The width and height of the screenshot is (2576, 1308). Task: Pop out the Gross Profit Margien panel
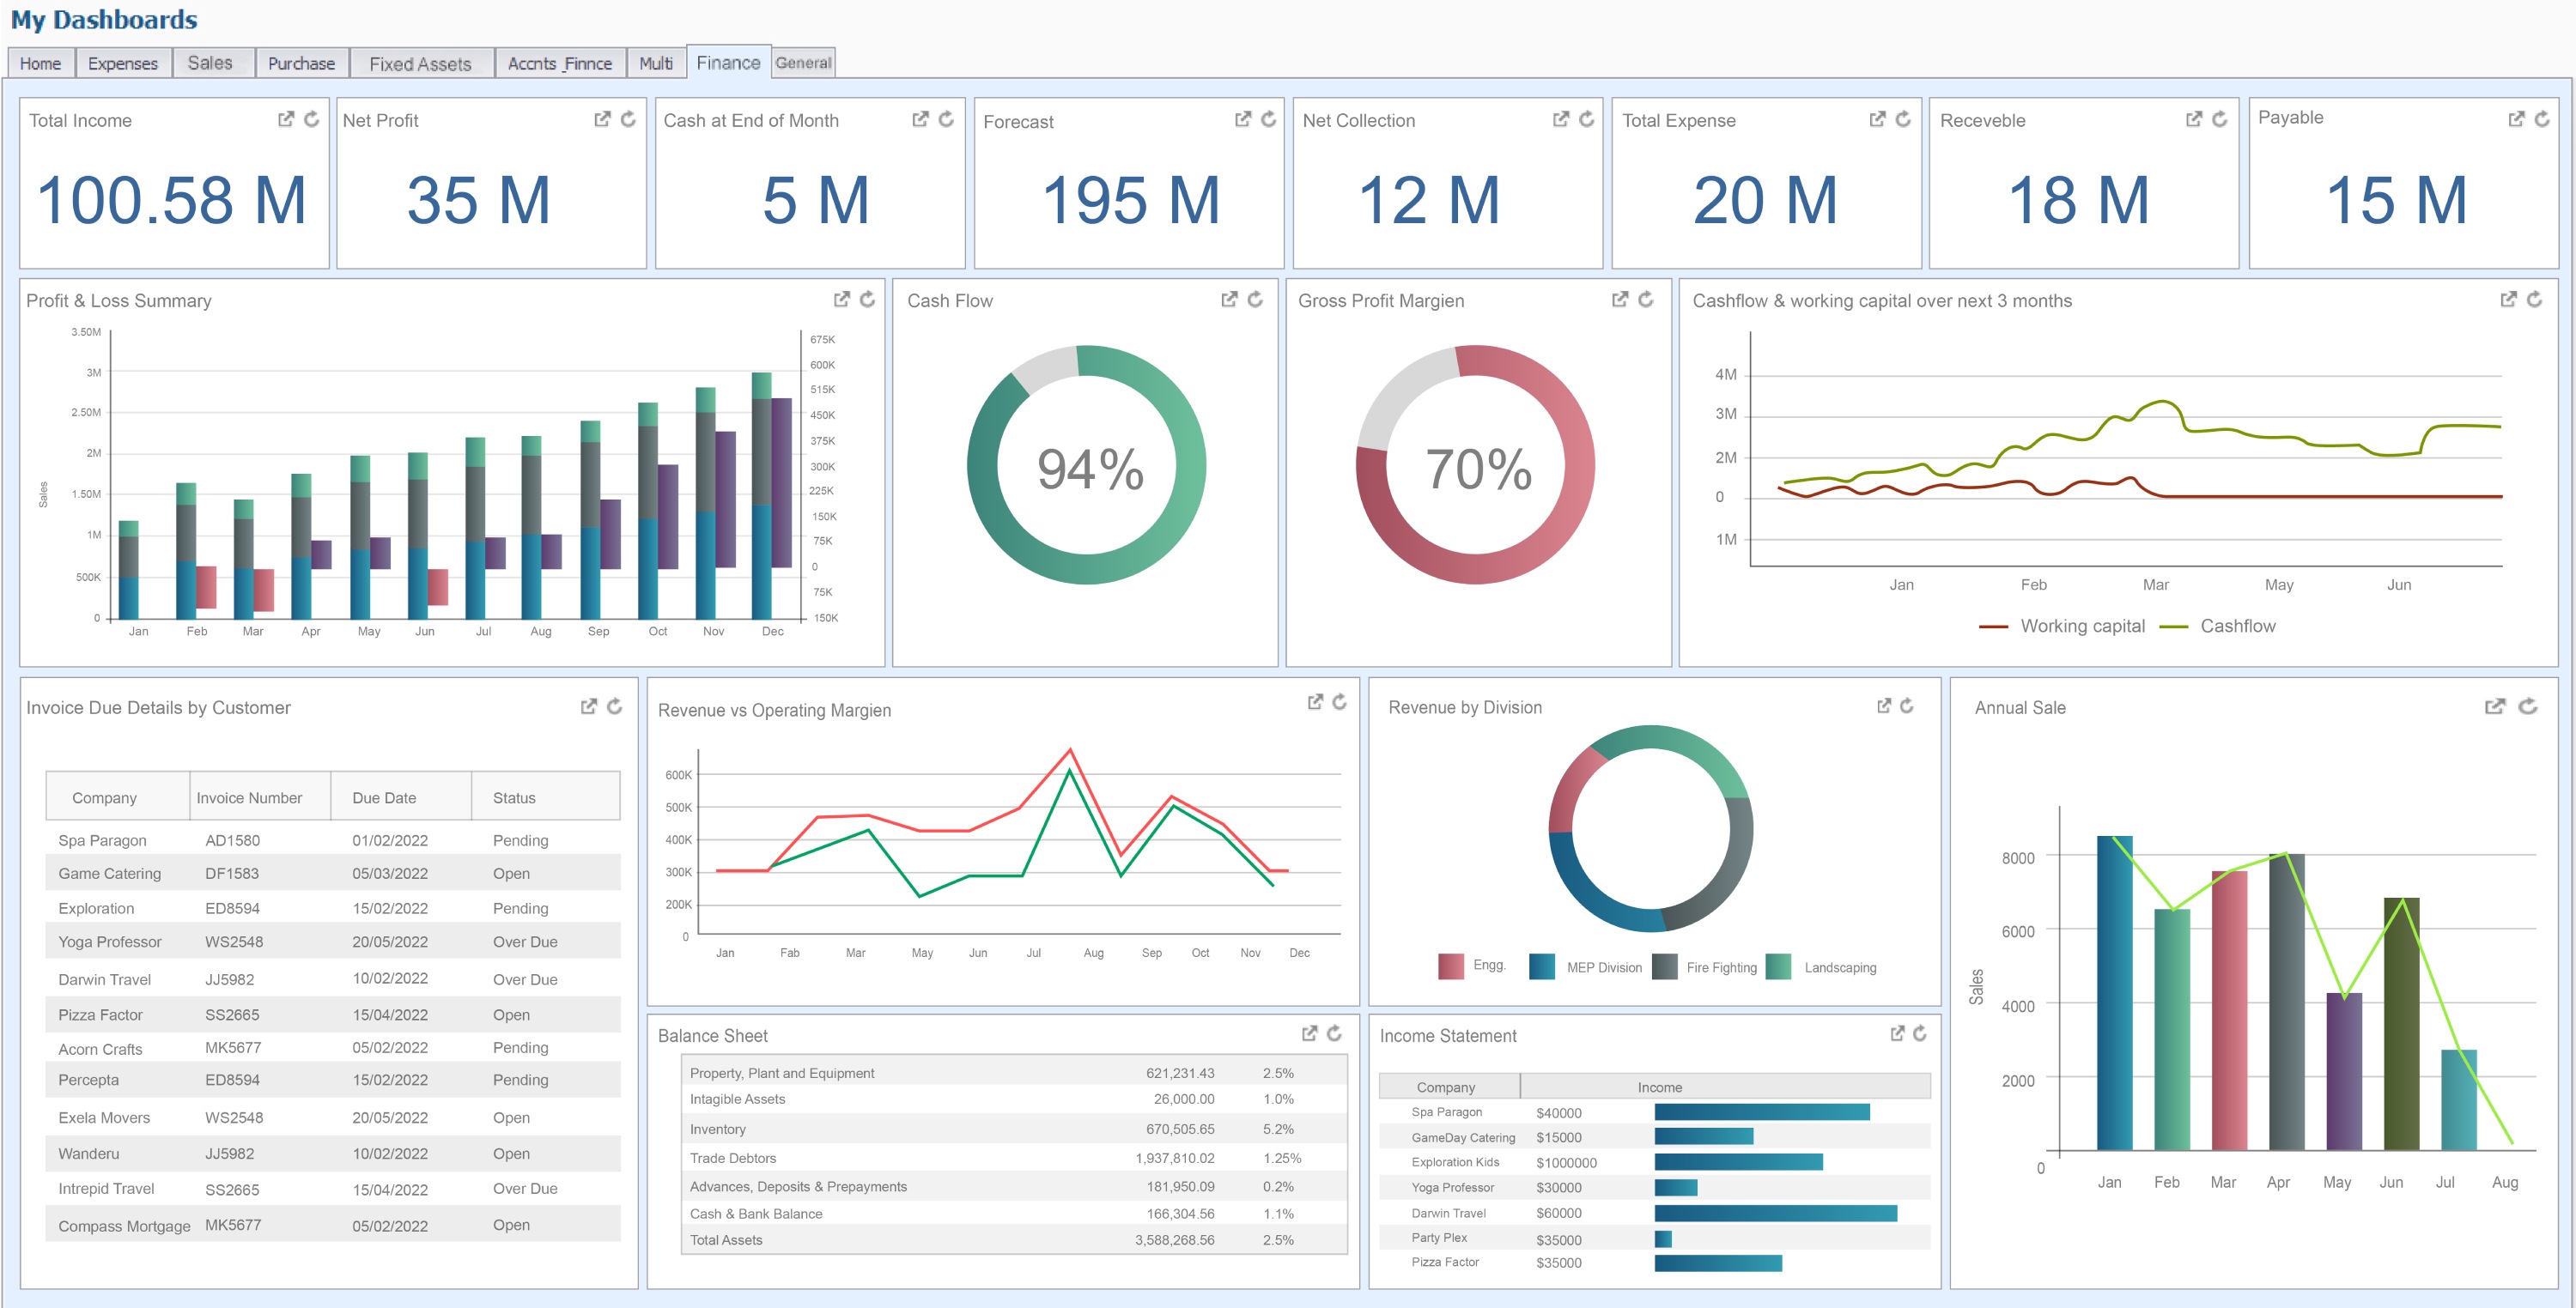1620,299
